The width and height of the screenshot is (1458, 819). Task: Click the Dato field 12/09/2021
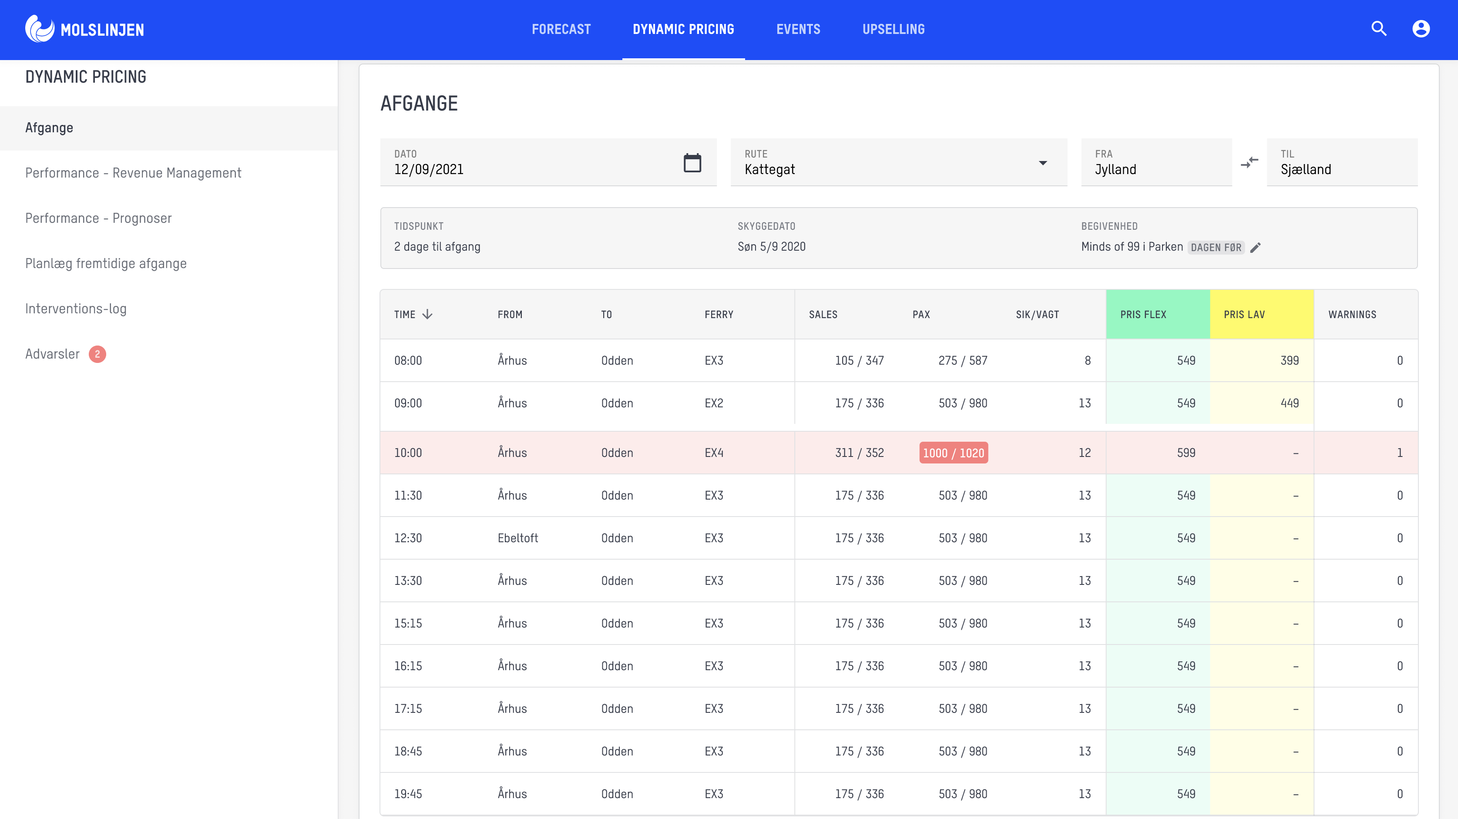pos(548,162)
